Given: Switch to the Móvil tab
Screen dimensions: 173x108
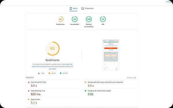Looking at the screenshot, I should [74, 9].
